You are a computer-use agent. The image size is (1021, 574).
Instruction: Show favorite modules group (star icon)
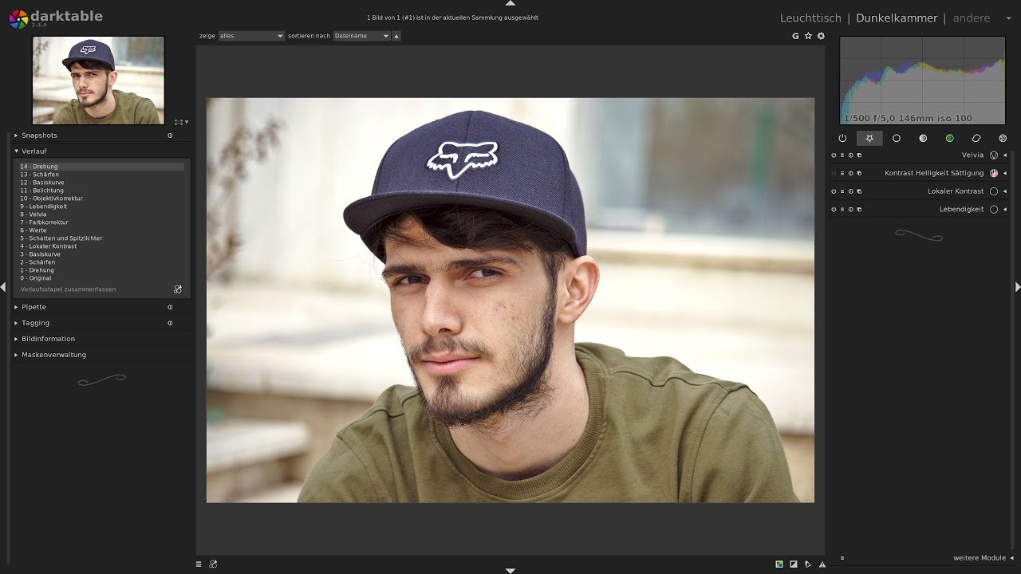869,138
